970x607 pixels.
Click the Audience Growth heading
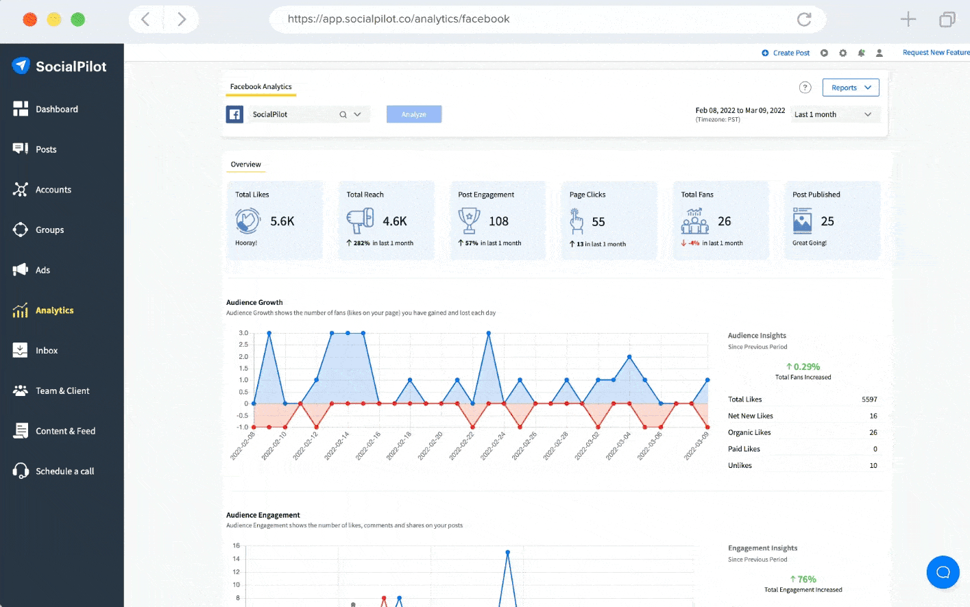[254, 302]
